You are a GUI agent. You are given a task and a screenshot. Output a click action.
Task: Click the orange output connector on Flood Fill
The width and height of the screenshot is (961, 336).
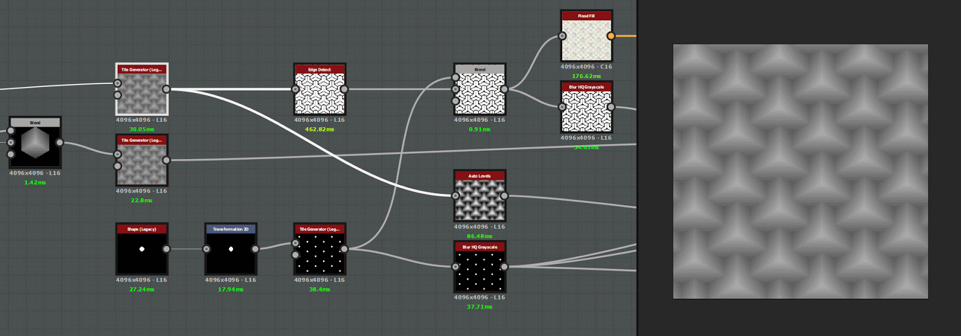[611, 36]
